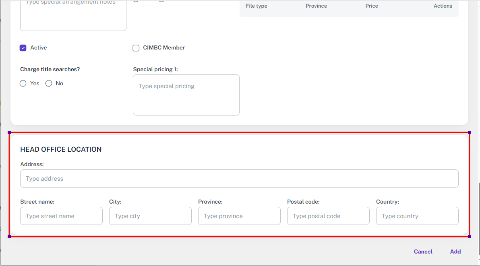Click the Price column header

pos(372,6)
